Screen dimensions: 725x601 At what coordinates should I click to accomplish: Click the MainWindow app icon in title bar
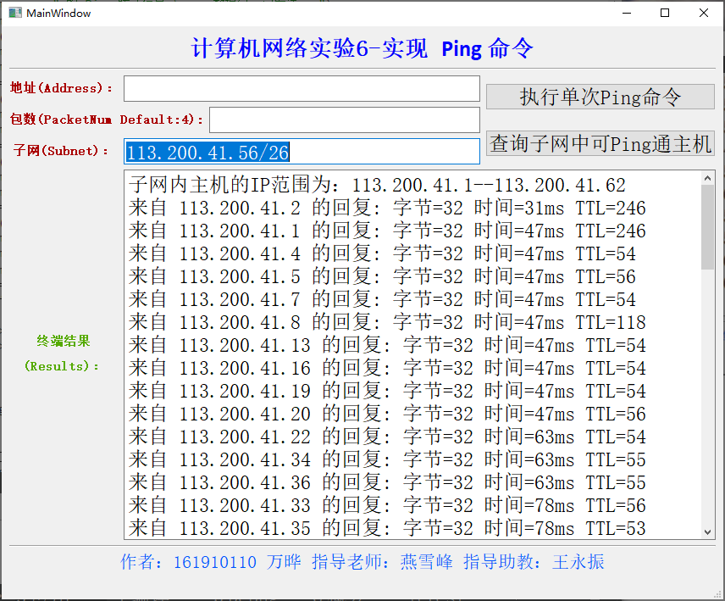coord(15,13)
